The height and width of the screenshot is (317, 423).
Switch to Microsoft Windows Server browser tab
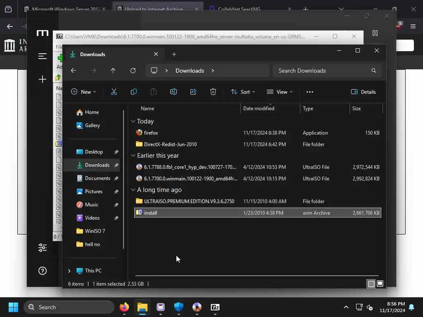(66, 9)
